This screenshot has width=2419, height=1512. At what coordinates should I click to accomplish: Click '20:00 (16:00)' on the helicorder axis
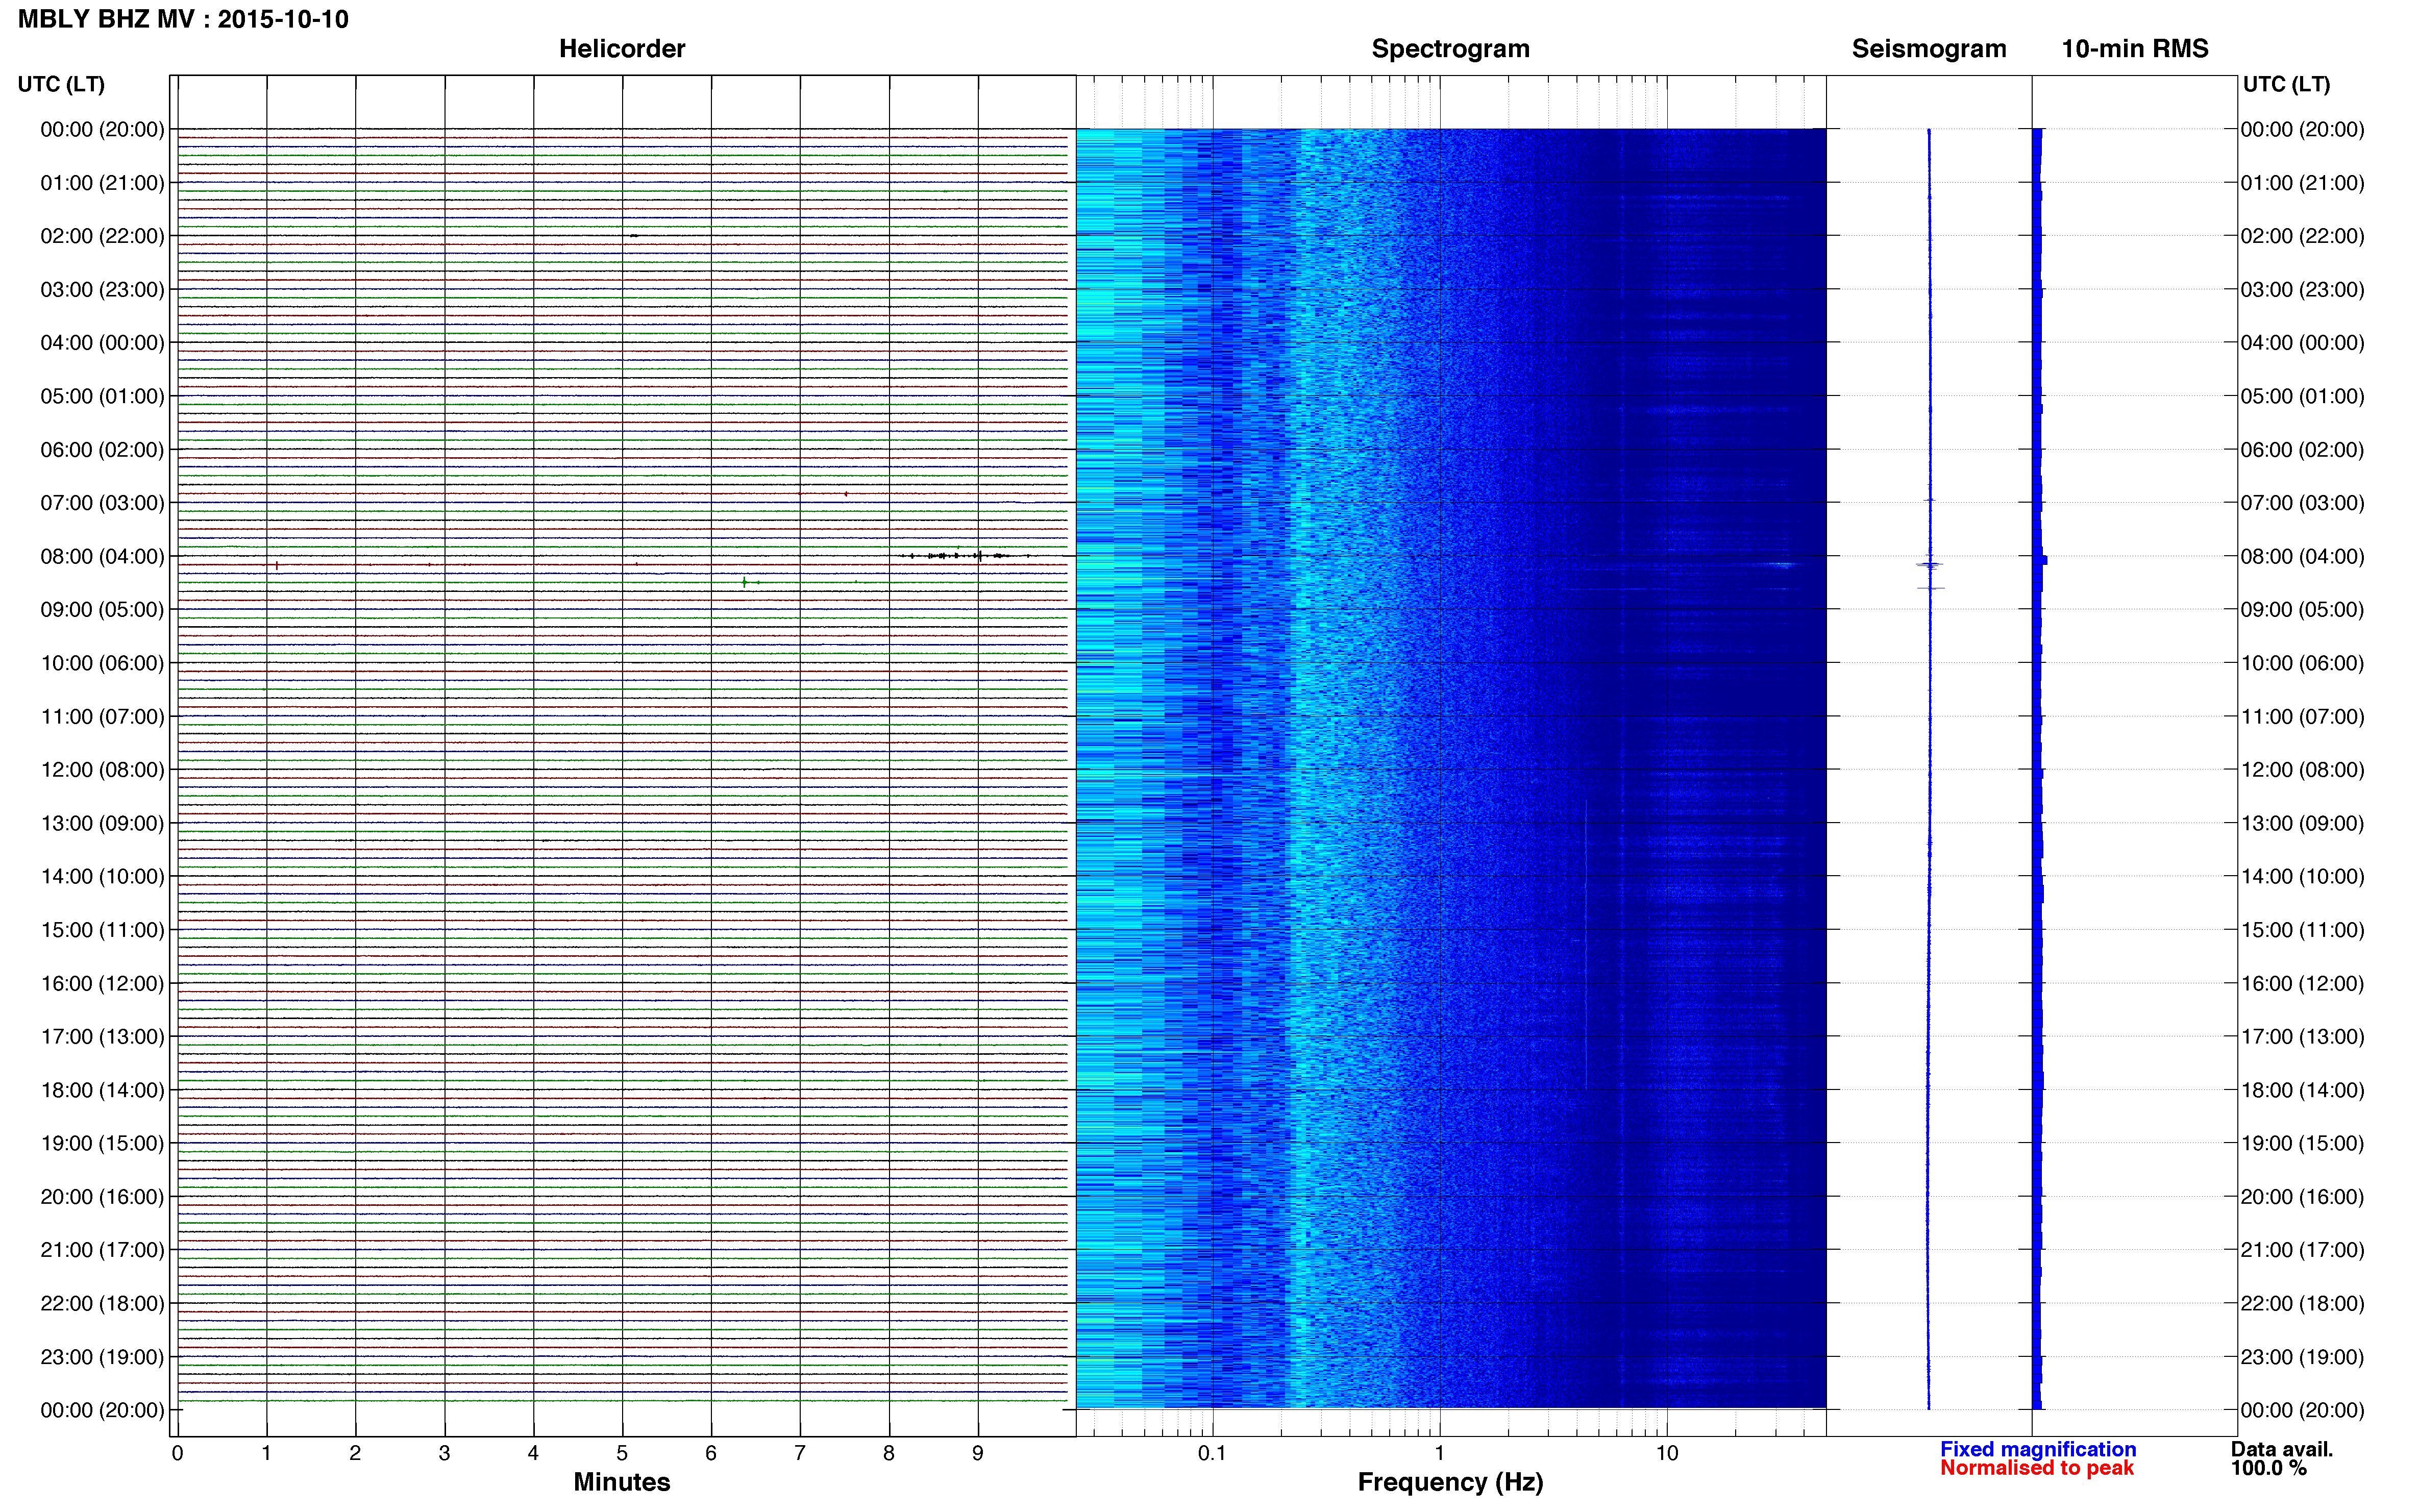coord(102,1197)
